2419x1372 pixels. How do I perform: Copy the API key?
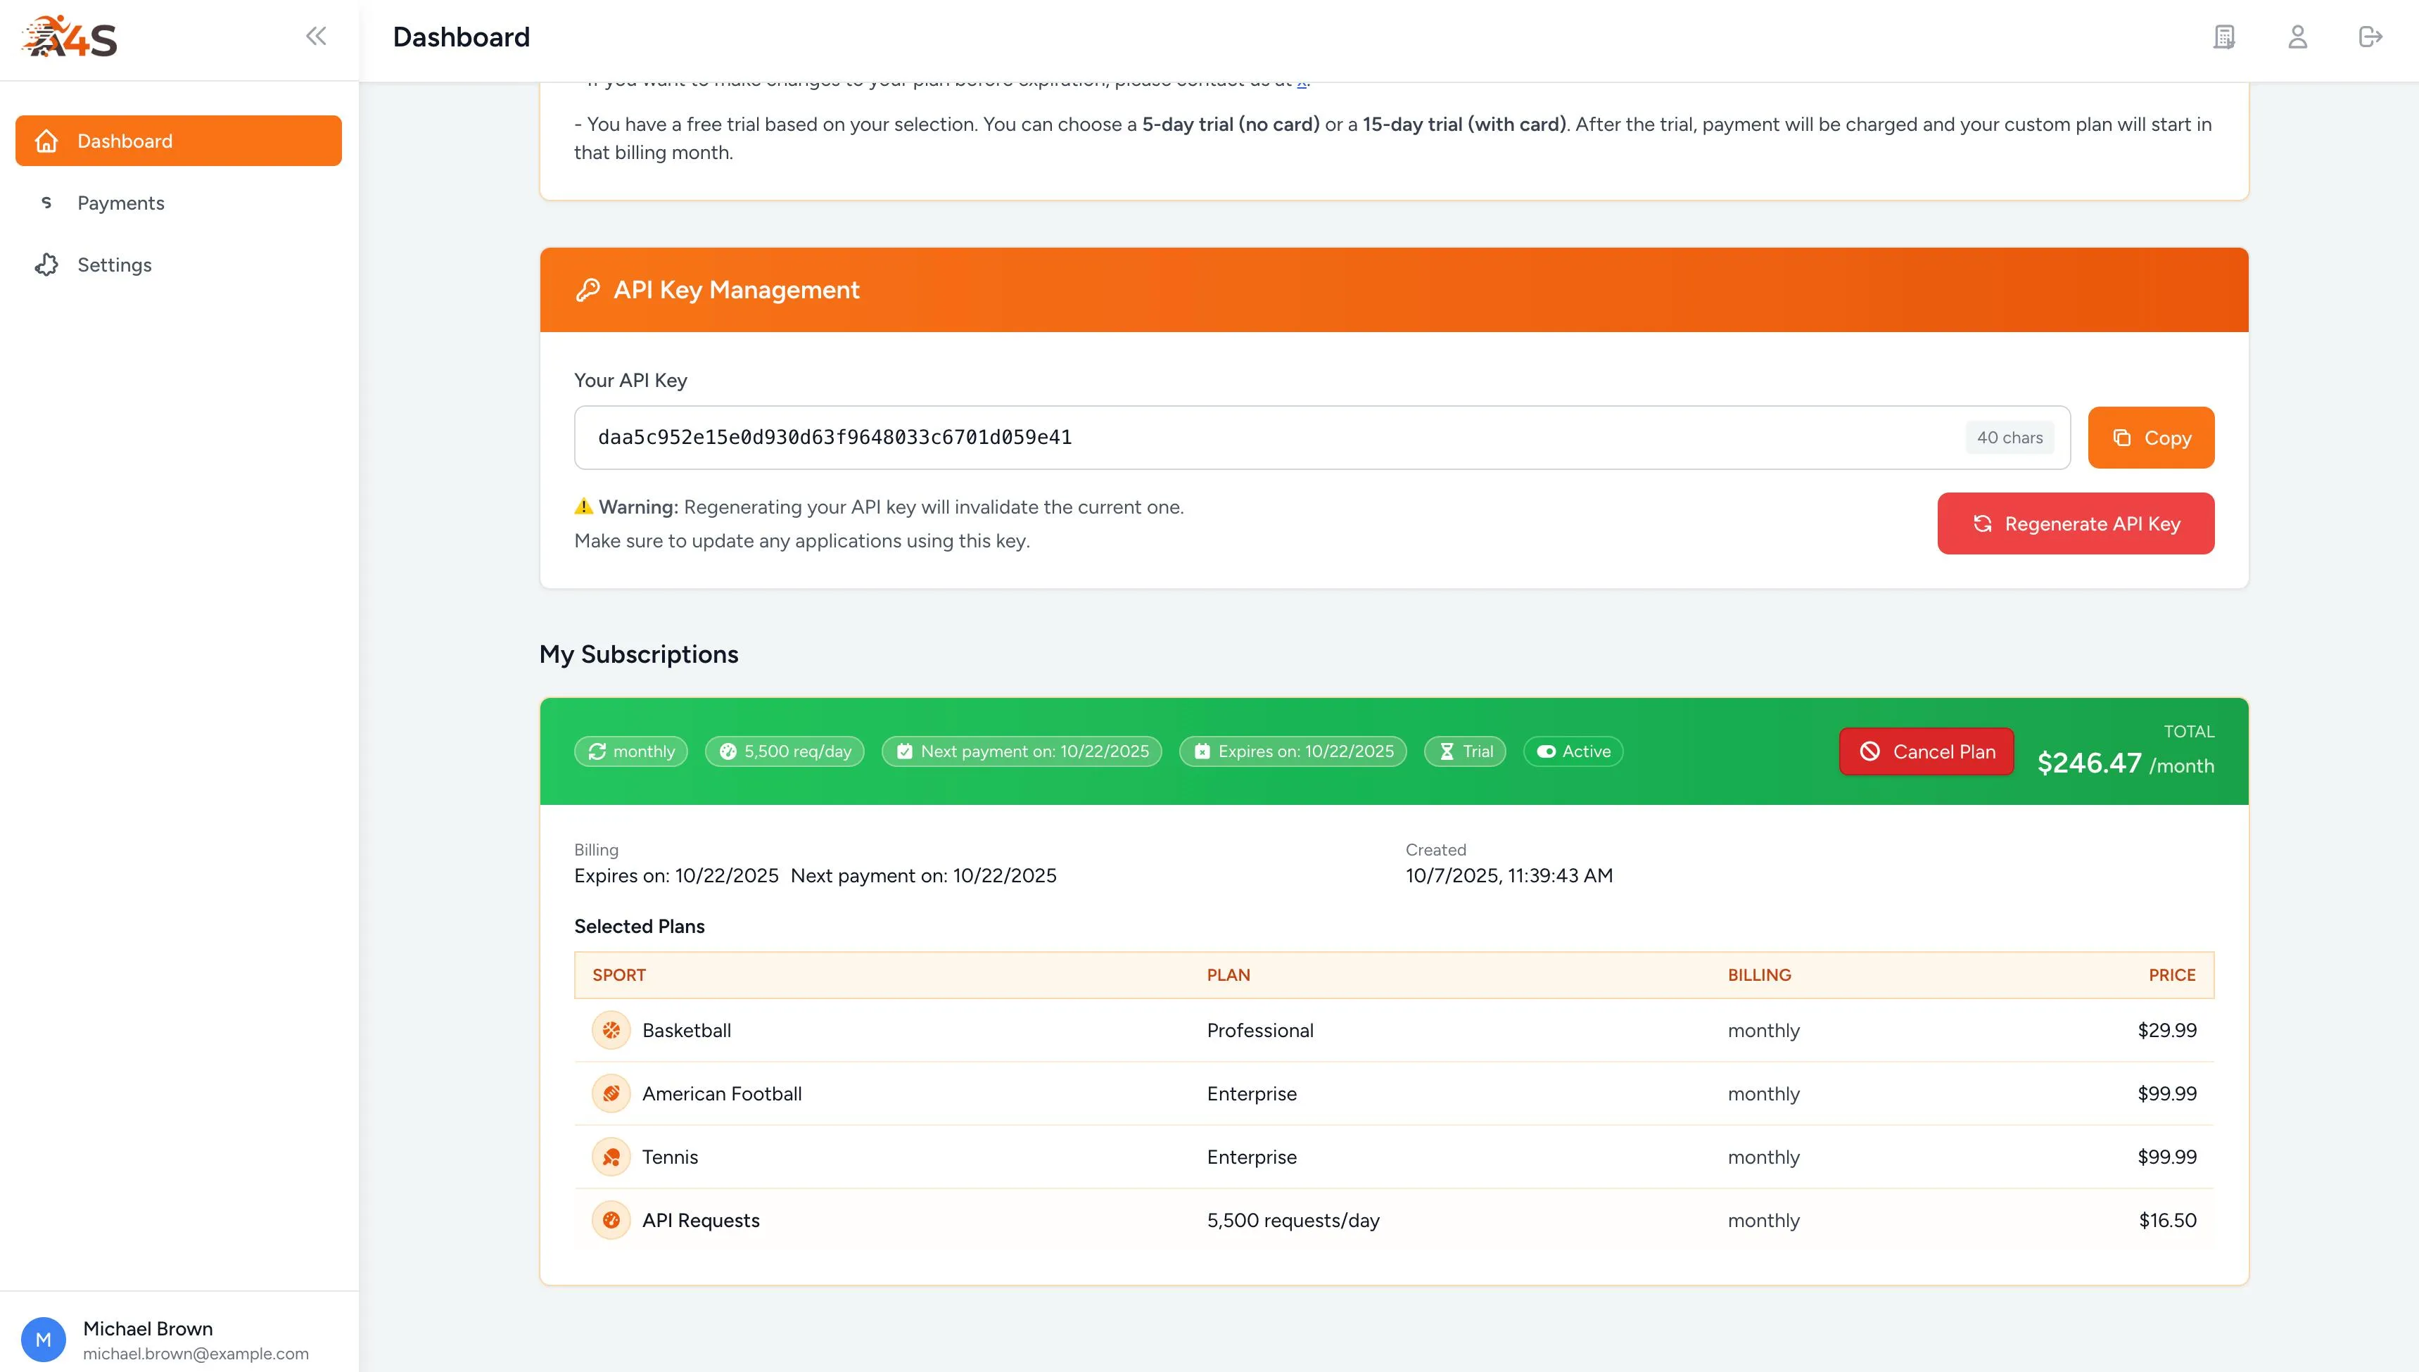(x=2150, y=437)
